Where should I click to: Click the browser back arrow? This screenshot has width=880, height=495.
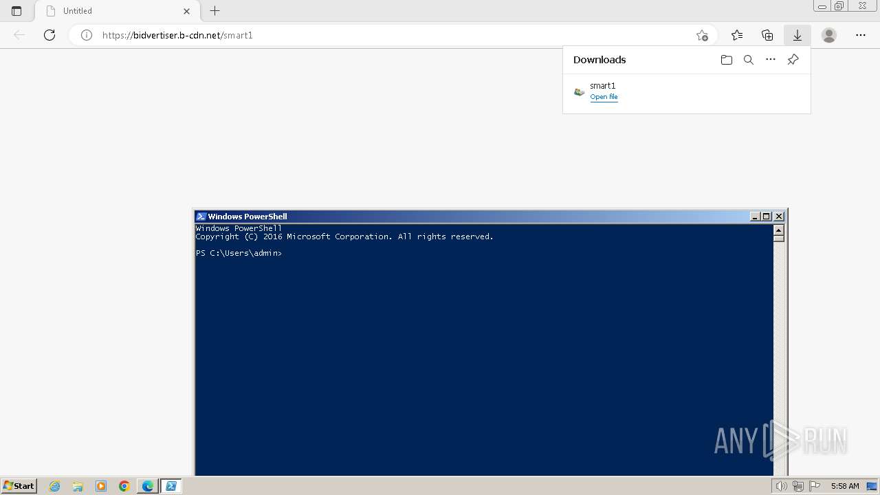coord(19,35)
